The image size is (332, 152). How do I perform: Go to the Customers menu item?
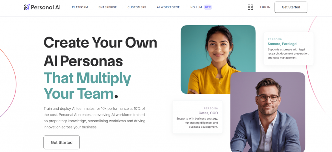coord(137,7)
